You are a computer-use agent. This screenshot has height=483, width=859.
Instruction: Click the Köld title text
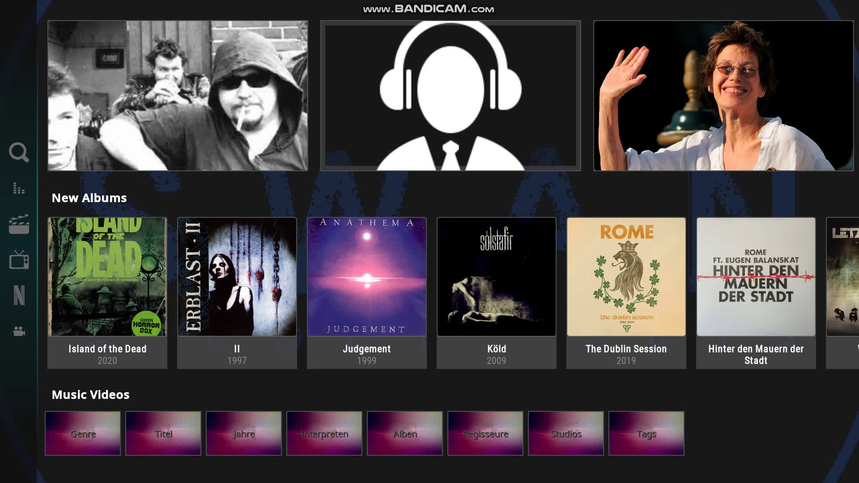pos(497,349)
